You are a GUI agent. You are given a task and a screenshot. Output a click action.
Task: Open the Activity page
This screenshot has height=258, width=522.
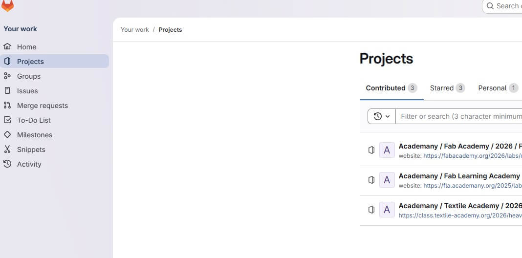coord(29,164)
